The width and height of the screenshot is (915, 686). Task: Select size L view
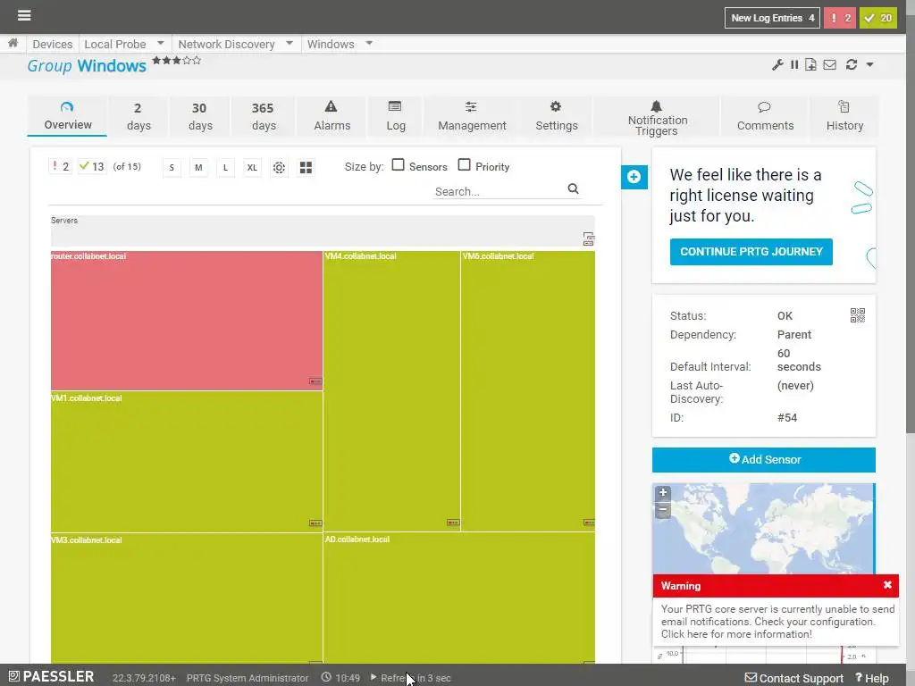225,167
